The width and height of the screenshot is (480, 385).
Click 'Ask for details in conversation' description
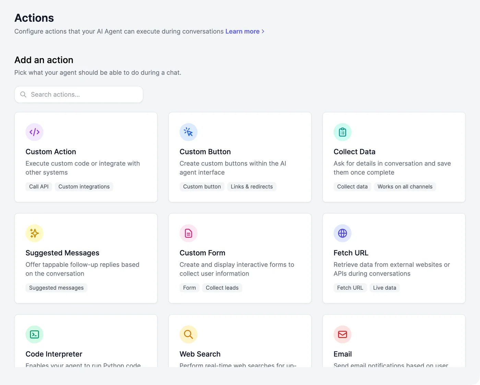pyautogui.click(x=392, y=168)
